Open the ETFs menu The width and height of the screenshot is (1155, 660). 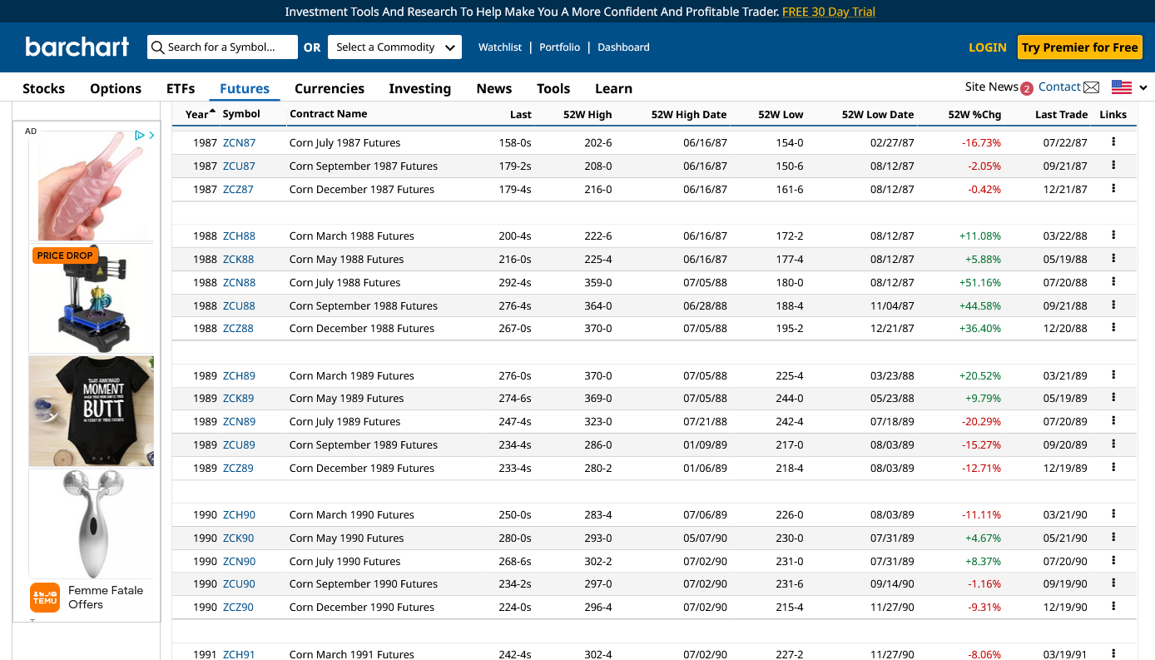pos(181,88)
